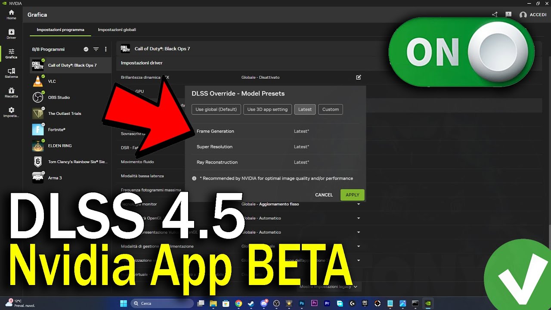This screenshot has width=551, height=310.
Task: Open the Sistema section
Action: (11, 73)
